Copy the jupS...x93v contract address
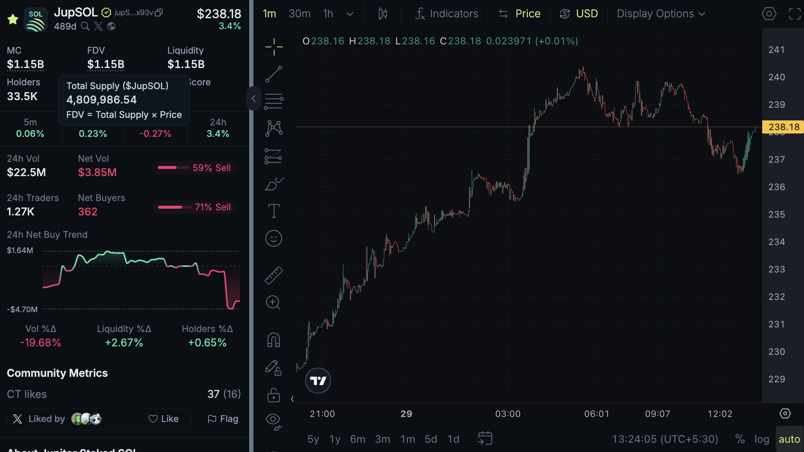Image resolution: width=804 pixels, height=452 pixels. tap(159, 13)
